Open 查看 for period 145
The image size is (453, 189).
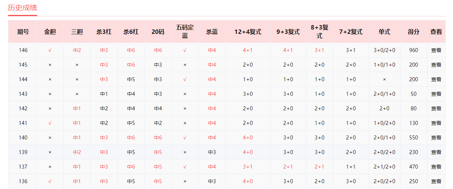click(436, 65)
